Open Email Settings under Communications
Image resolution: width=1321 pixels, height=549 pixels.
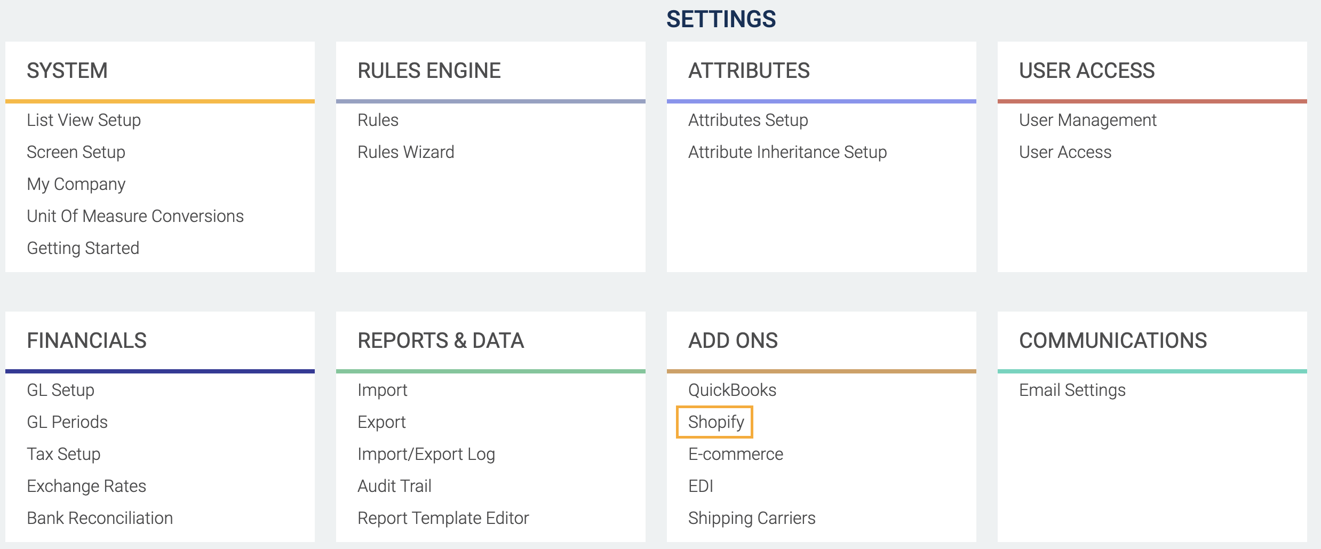tap(1072, 390)
